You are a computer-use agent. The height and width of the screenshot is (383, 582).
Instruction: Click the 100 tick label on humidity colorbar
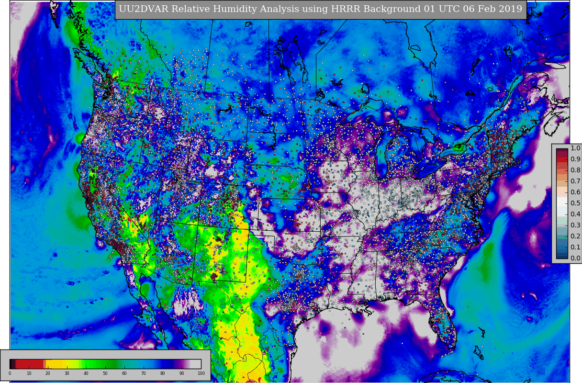click(x=201, y=373)
